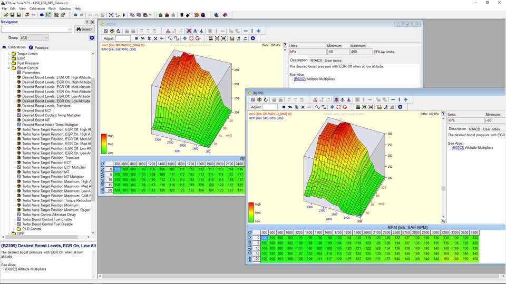Viewport: 506px width, 284px height.
Task: Click the blue horizontal minus icon in B2206 toolbar
Action: click(x=246, y=31)
